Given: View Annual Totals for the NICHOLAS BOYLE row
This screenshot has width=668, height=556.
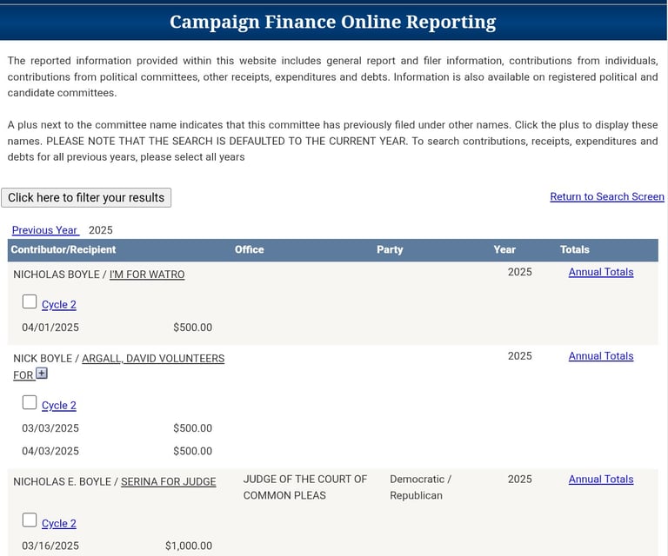Looking at the screenshot, I should (x=601, y=272).
